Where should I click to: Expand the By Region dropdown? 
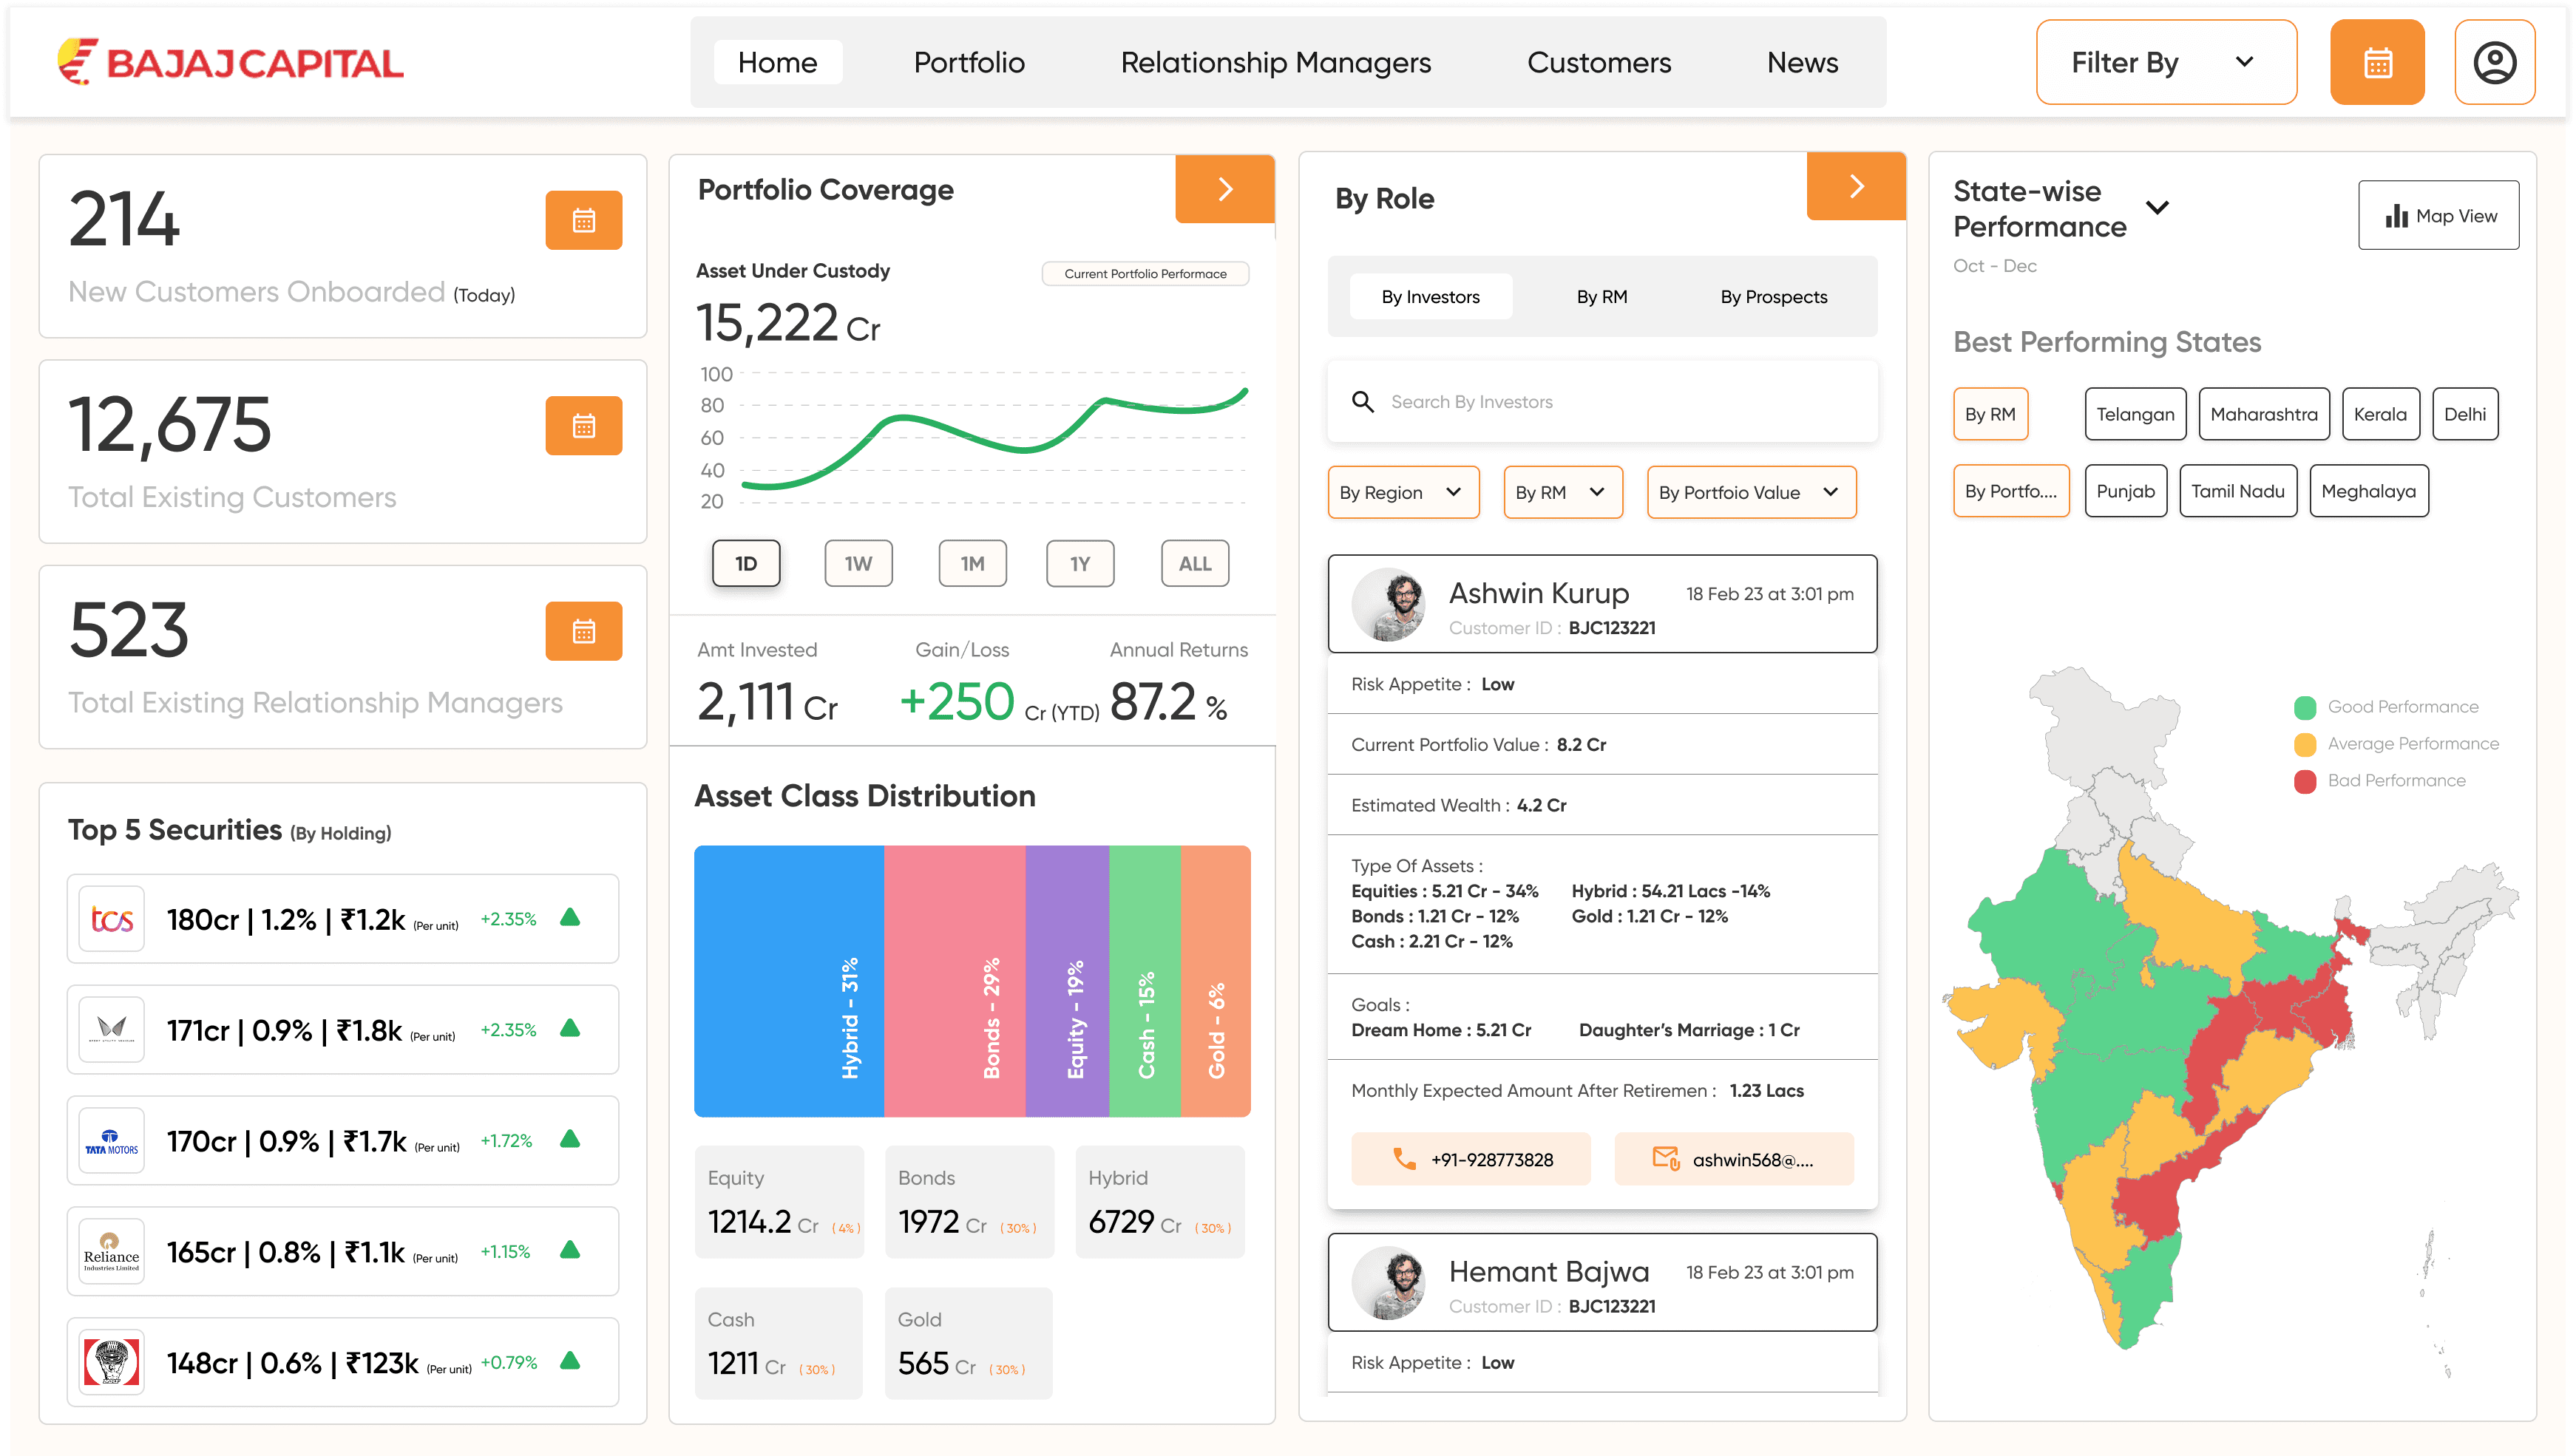click(x=1403, y=492)
